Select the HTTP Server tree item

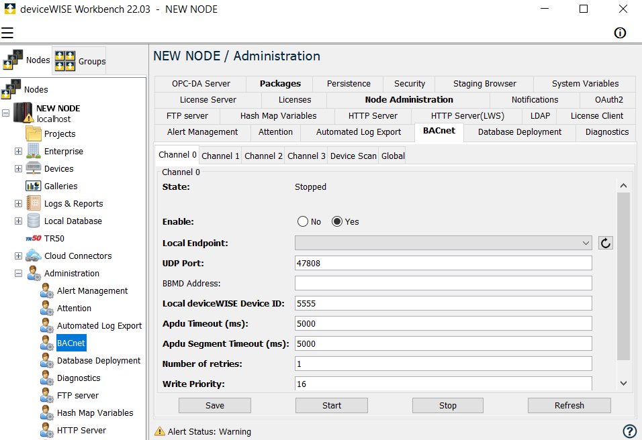point(81,430)
